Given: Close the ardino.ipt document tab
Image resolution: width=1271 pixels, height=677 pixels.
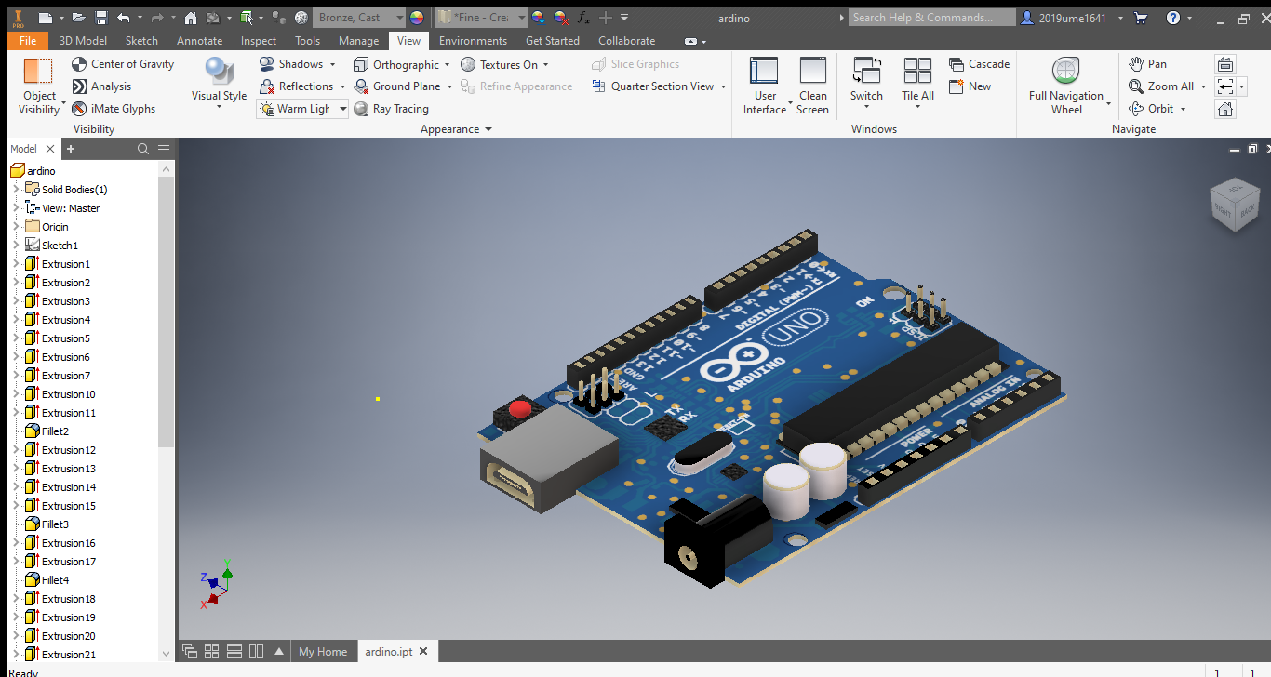Looking at the screenshot, I should [x=423, y=652].
